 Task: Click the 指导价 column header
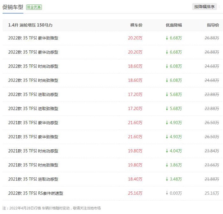[x=213, y=25]
